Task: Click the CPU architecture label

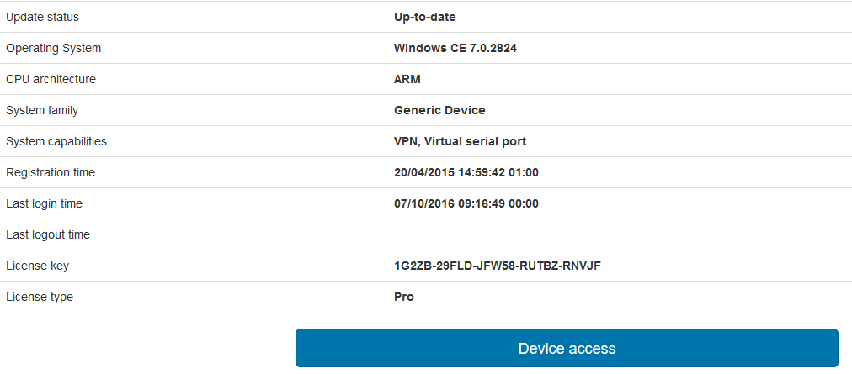Action: click(x=51, y=79)
